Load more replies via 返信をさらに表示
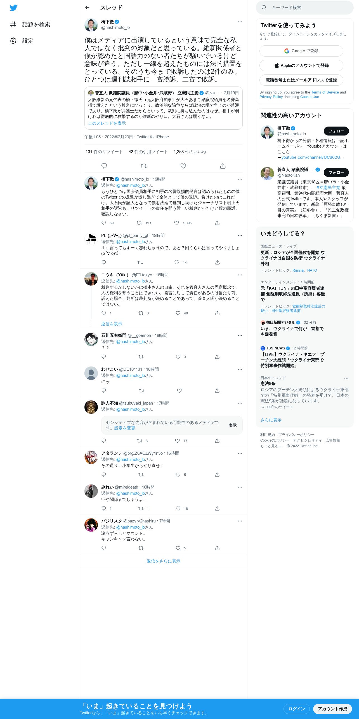 pyautogui.click(x=164, y=561)
